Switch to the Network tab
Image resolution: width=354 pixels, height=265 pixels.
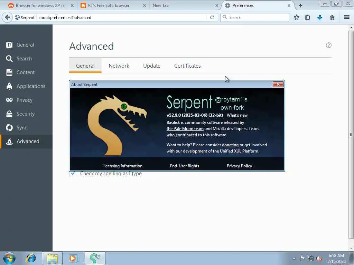pos(119,66)
